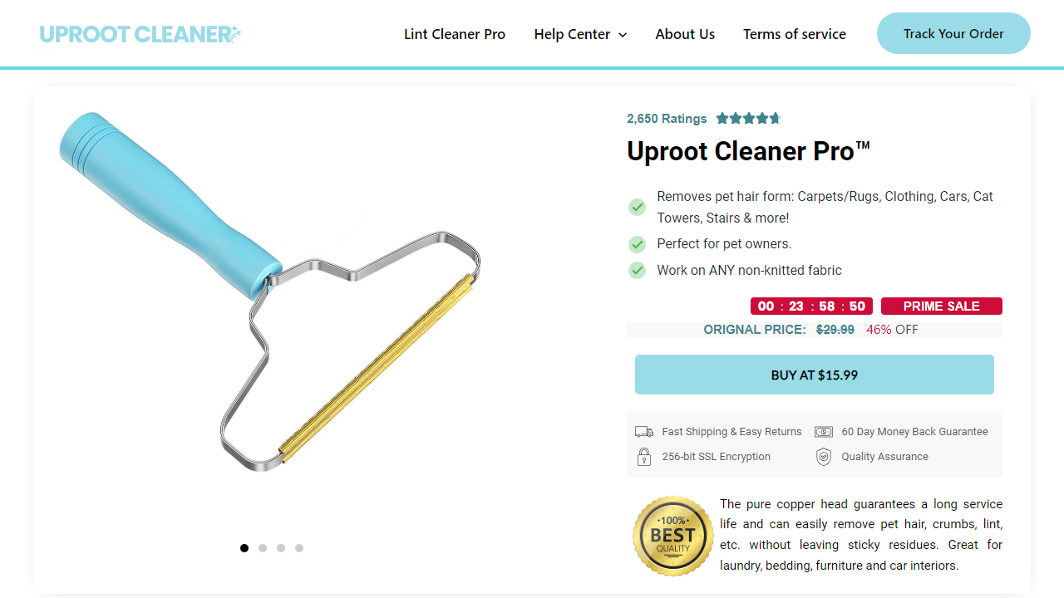Viewport: 1064px width, 598px height.
Task: Click the 2,650 Ratings link
Action: [667, 118]
